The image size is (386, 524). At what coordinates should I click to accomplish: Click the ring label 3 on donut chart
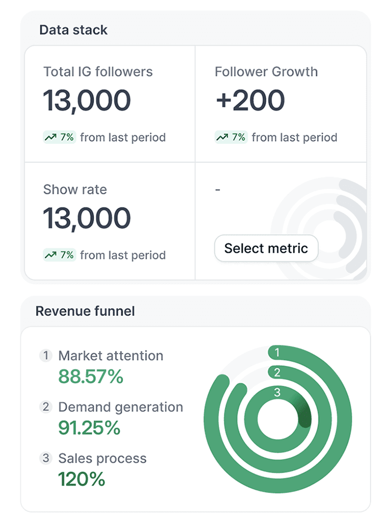[x=277, y=392]
